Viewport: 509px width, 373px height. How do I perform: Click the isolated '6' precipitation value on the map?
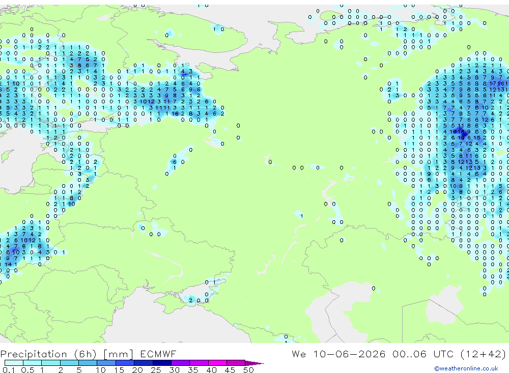(x=175, y=162)
